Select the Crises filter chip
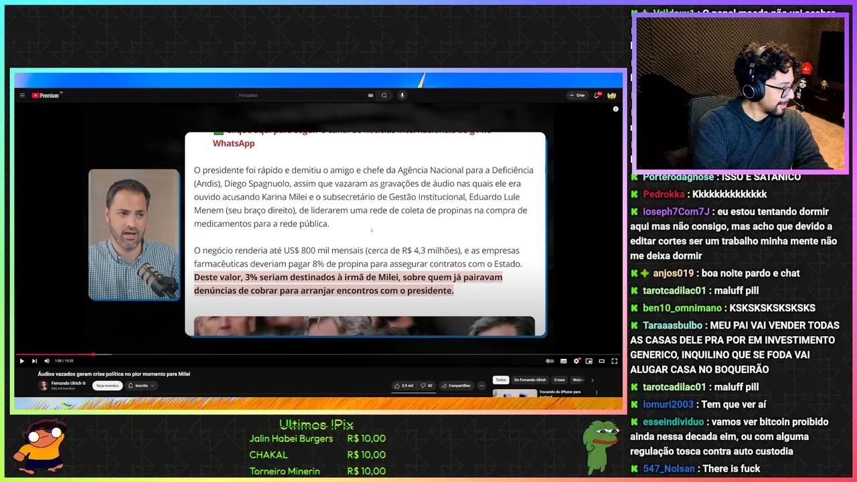This screenshot has height=482, width=857. (x=559, y=380)
